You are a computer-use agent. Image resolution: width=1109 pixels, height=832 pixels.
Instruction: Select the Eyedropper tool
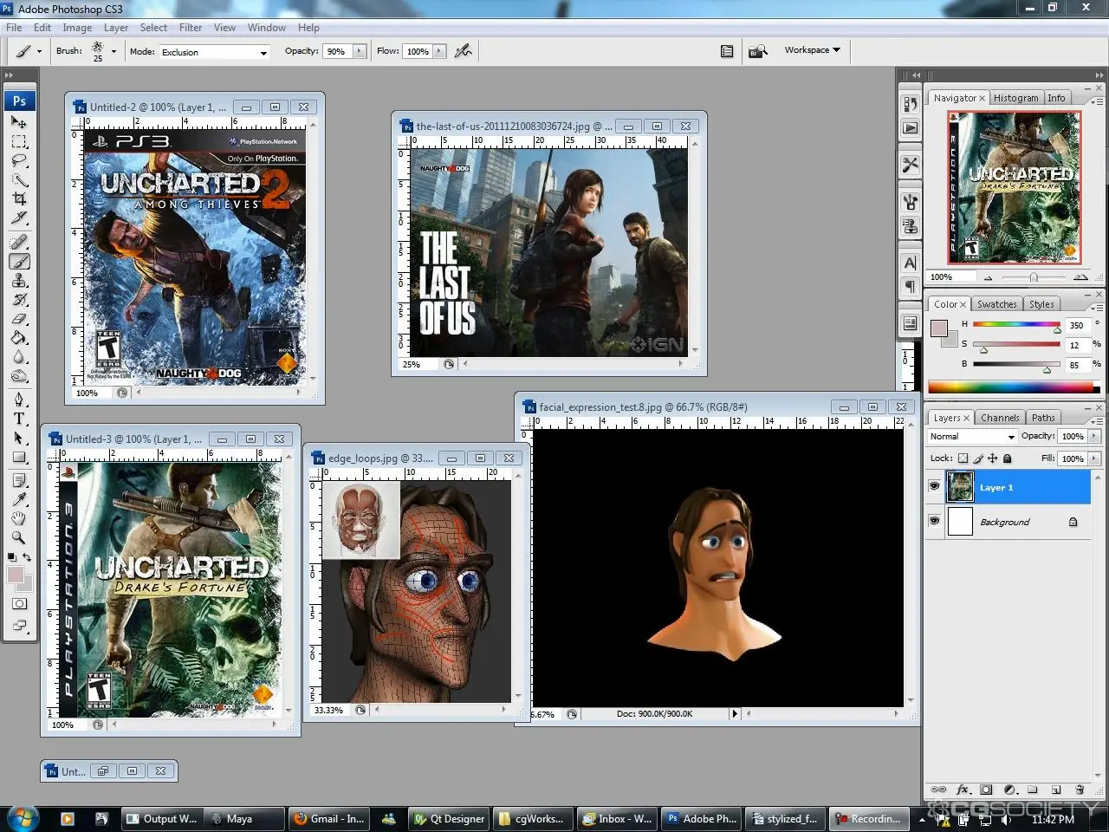point(19,499)
